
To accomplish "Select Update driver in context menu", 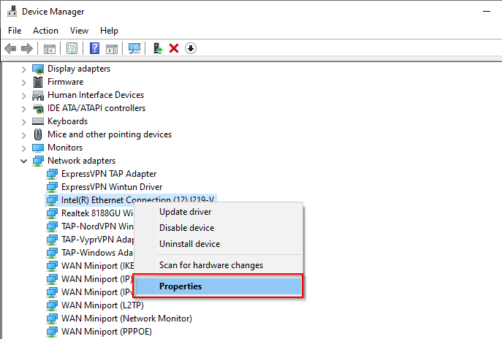I will click(x=185, y=212).
